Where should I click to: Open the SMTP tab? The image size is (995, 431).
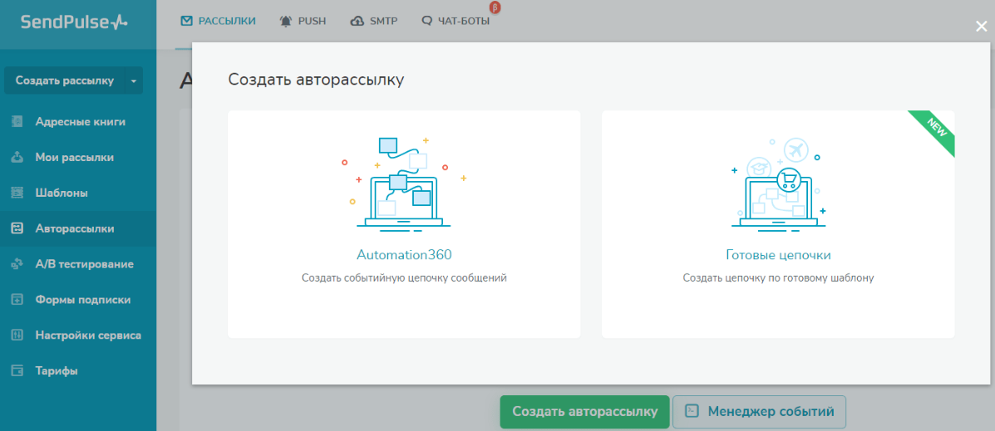coord(374,21)
